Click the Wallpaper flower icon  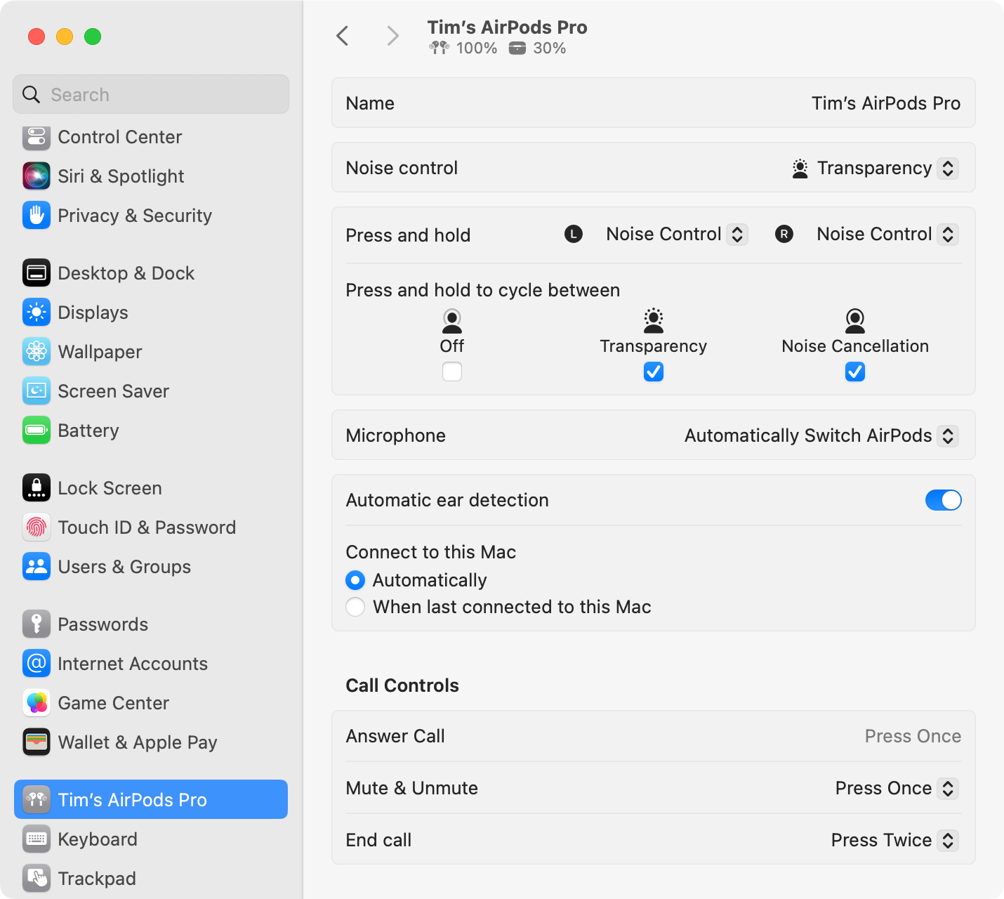(x=36, y=351)
